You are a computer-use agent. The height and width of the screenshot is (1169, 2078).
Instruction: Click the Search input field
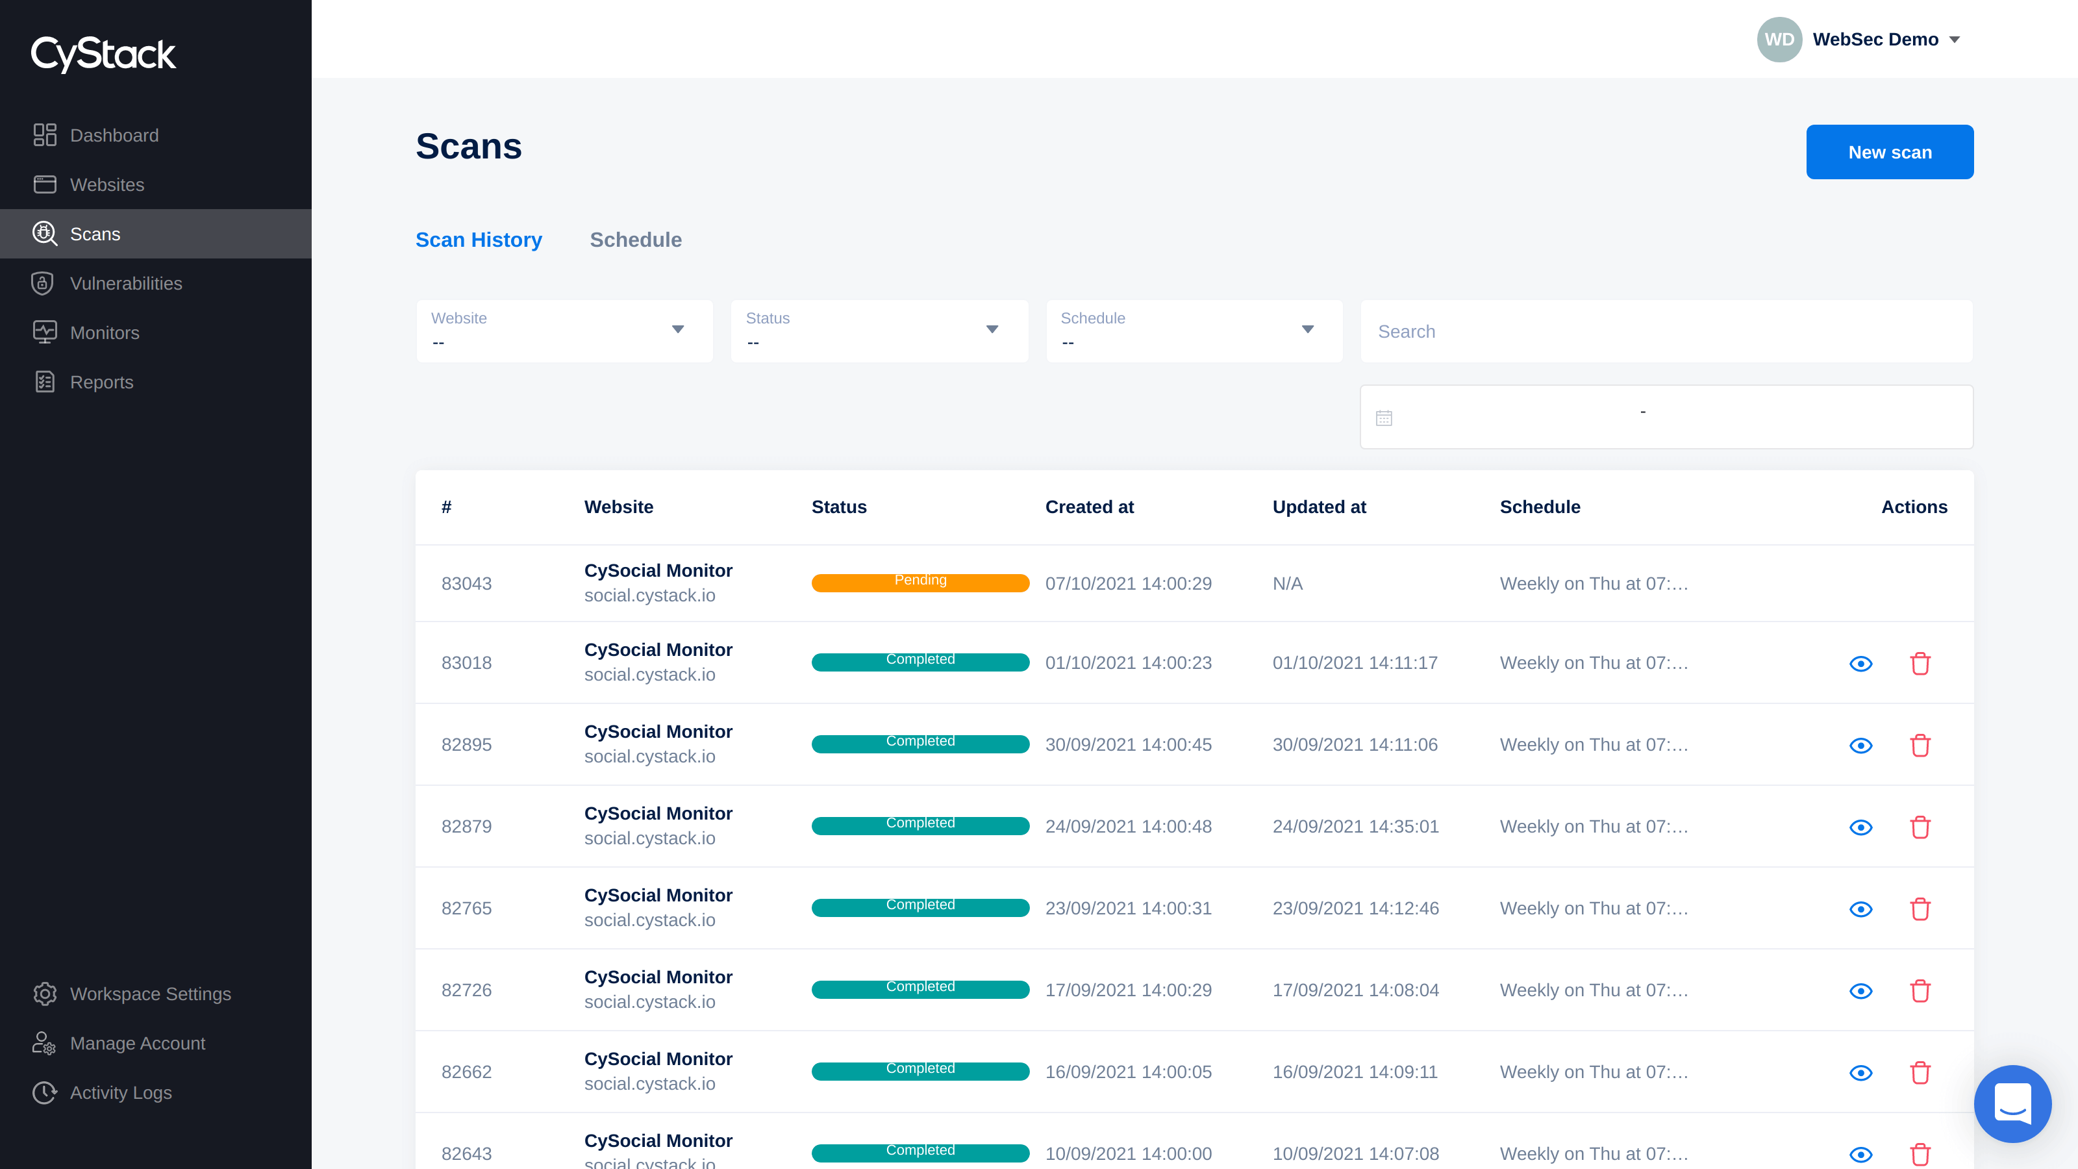pyautogui.click(x=1666, y=331)
